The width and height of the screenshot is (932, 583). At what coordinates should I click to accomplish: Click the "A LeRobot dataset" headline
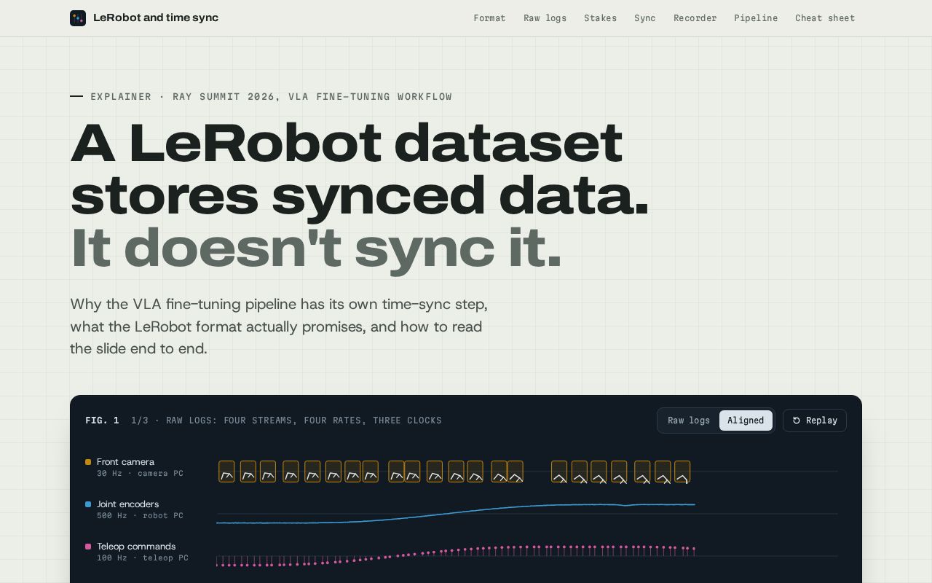point(347,143)
